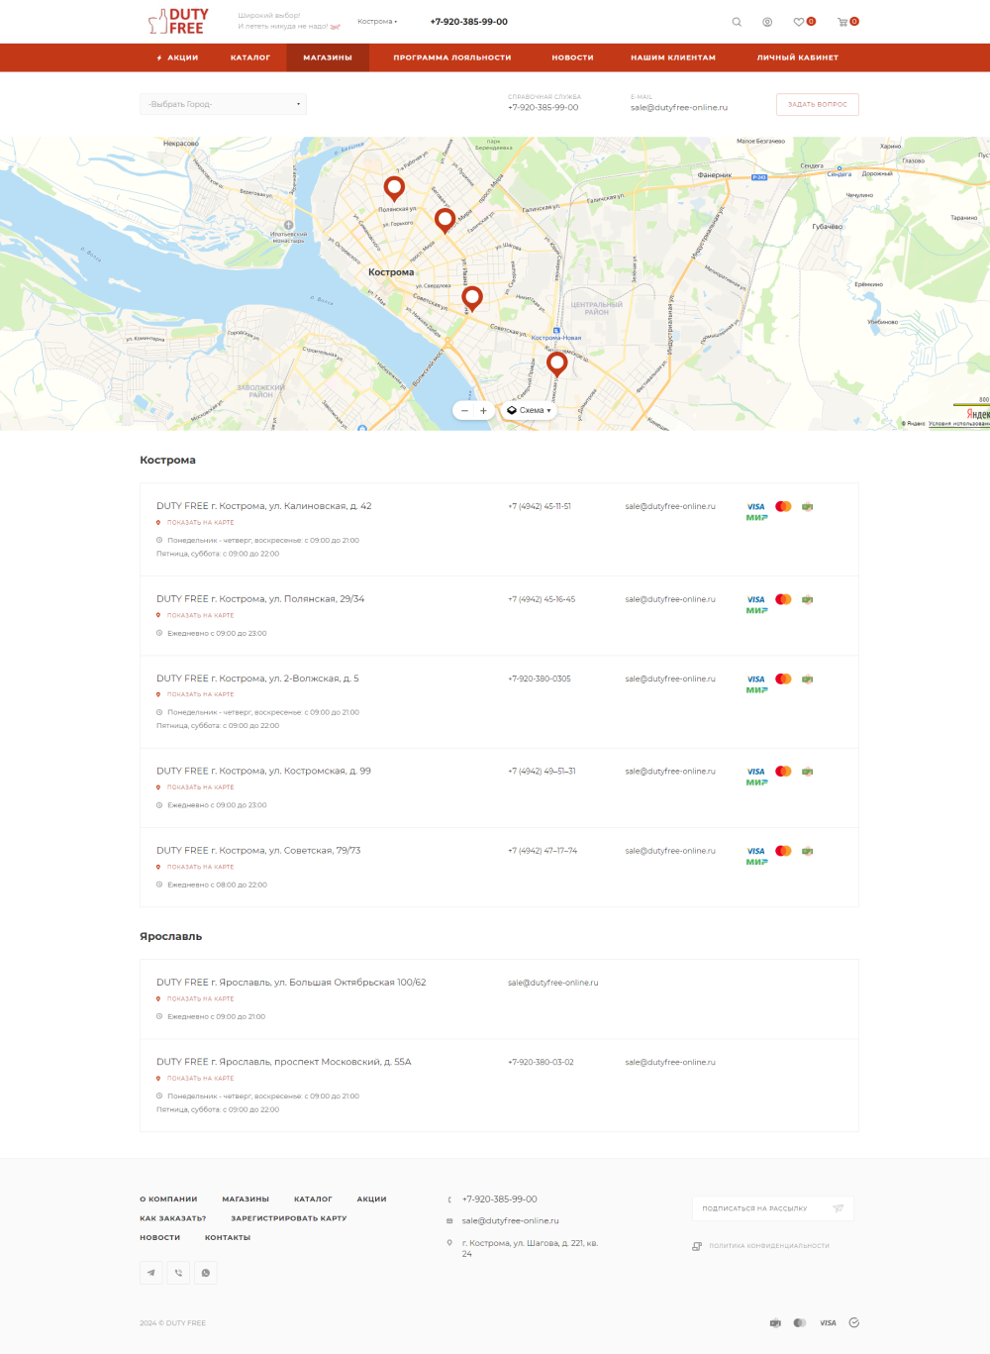This screenshot has height=1354, width=990.
Task: Open the shopping cart icon
Action: (x=842, y=22)
